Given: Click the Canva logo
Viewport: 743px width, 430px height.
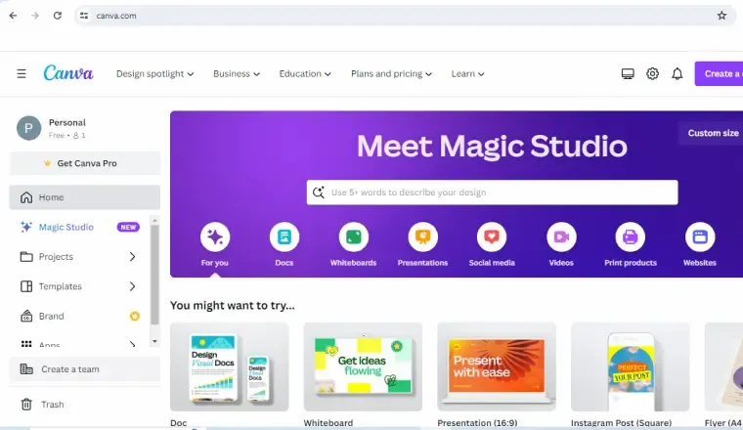Looking at the screenshot, I should point(68,73).
